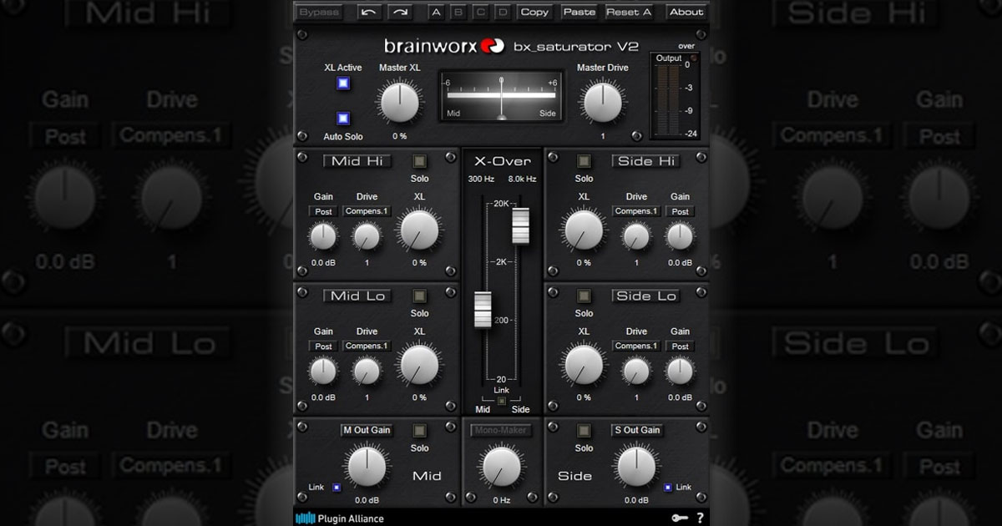Click the Reset A button
The image size is (1002, 526).
click(628, 12)
